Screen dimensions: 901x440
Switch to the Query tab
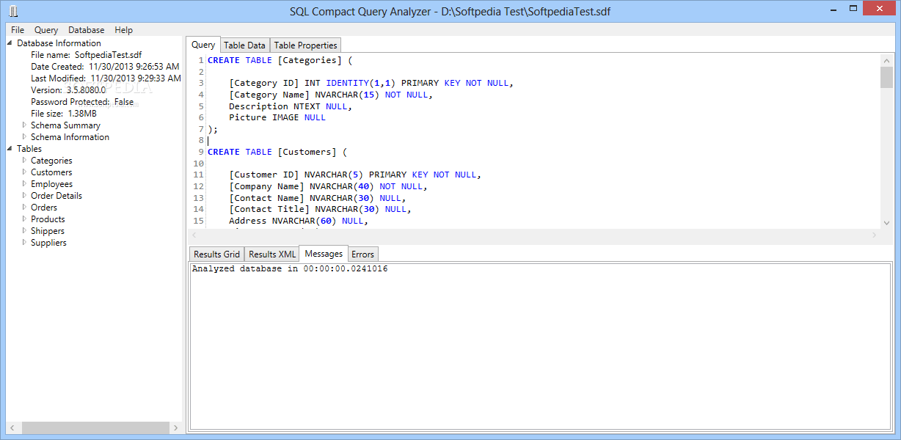point(203,45)
